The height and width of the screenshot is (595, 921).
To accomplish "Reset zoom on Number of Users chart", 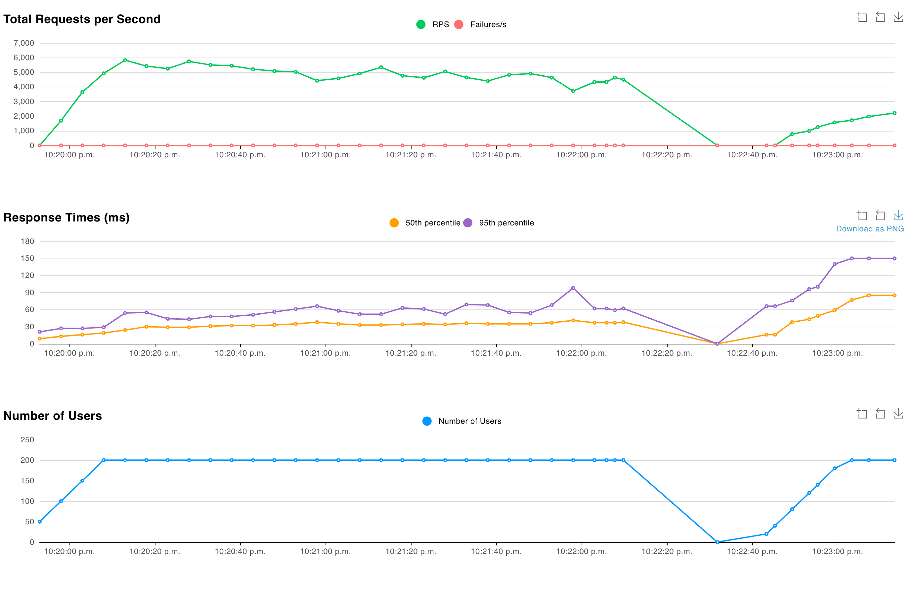I will (880, 414).
